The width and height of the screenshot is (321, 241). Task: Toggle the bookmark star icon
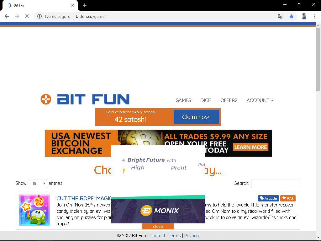coord(292,16)
